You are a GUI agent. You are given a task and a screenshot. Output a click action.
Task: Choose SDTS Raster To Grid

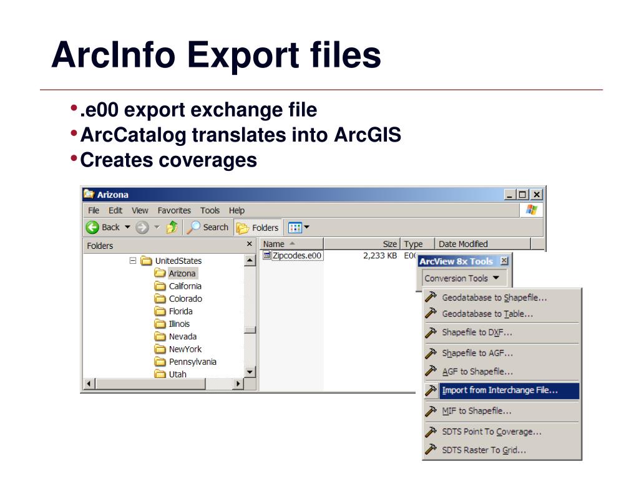(x=501, y=450)
